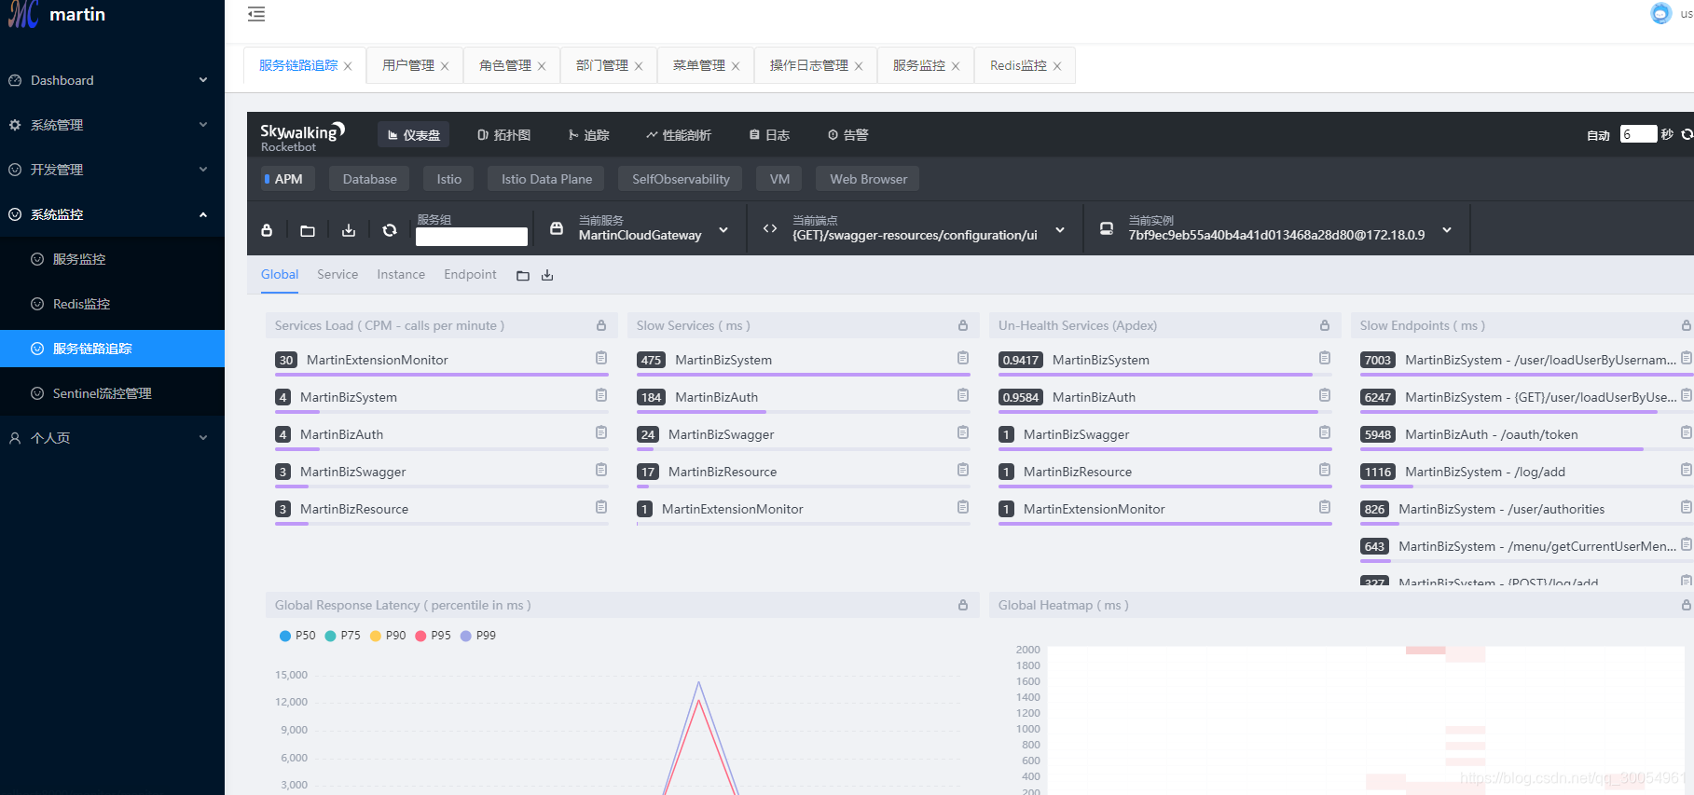
Task: Copy MartinBizSystem in the Services Load panel
Action: coord(601,395)
